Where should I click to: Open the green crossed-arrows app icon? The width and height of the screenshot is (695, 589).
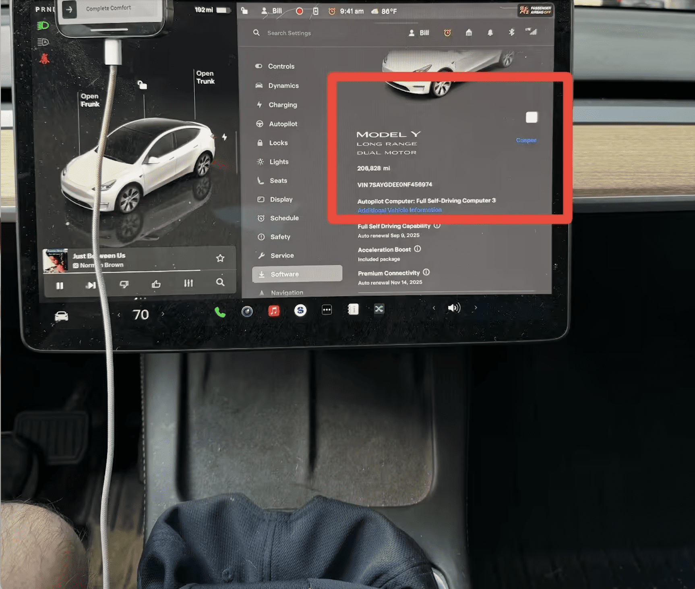(x=379, y=309)
